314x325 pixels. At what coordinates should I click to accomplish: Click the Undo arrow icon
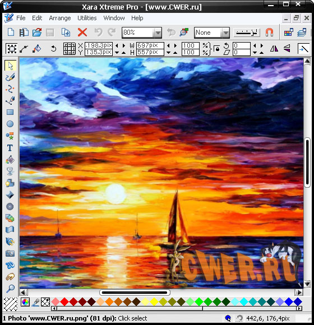[x=98, y=32]
